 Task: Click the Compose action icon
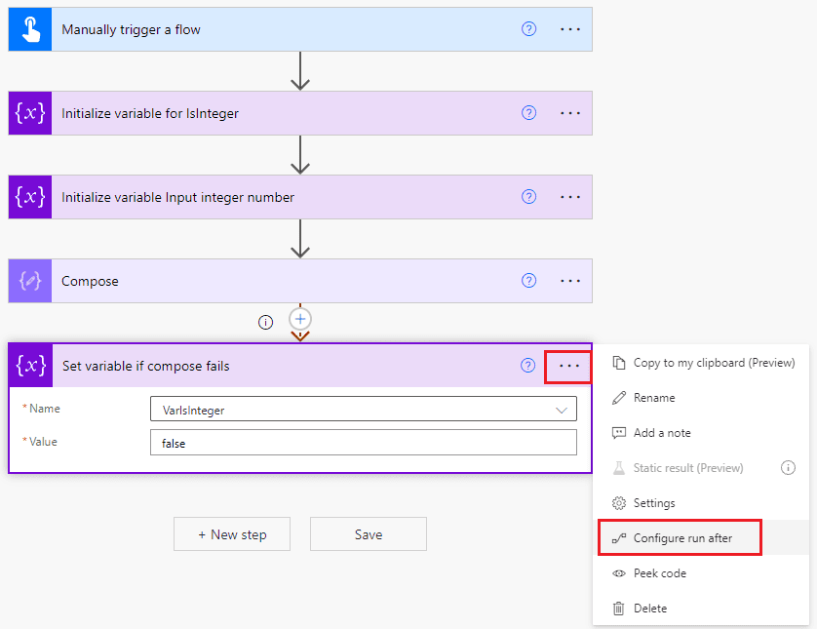28,280
